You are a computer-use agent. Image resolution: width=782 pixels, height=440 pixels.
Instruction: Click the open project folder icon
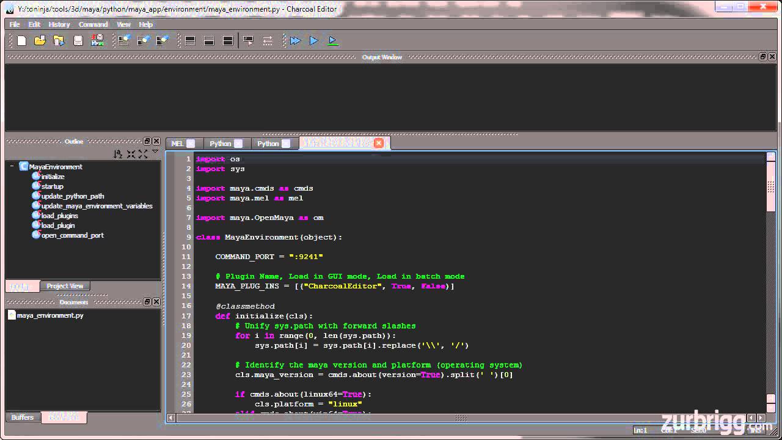59,41
